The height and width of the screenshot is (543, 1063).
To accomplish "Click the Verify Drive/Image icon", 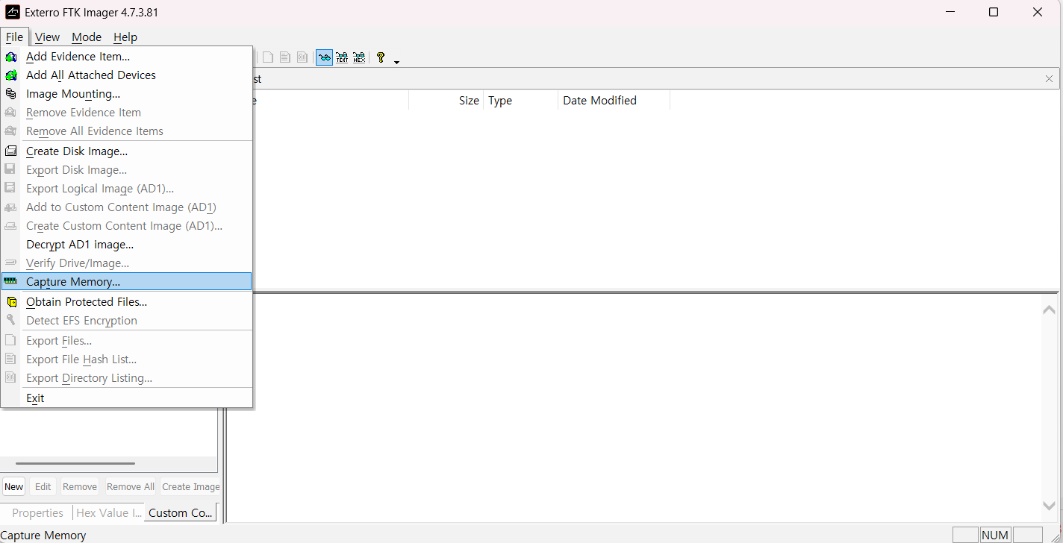I will click(x=10, y=263).
